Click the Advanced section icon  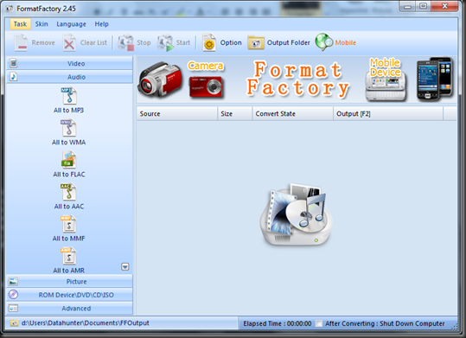click(x=13, y=308)
